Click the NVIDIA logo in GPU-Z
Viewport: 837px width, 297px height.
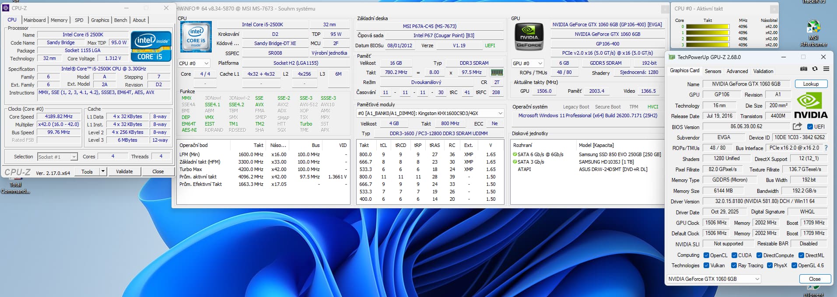[x=811, y=105]
